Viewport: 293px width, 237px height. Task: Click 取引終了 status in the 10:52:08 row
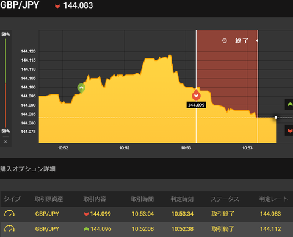(223, 229)
